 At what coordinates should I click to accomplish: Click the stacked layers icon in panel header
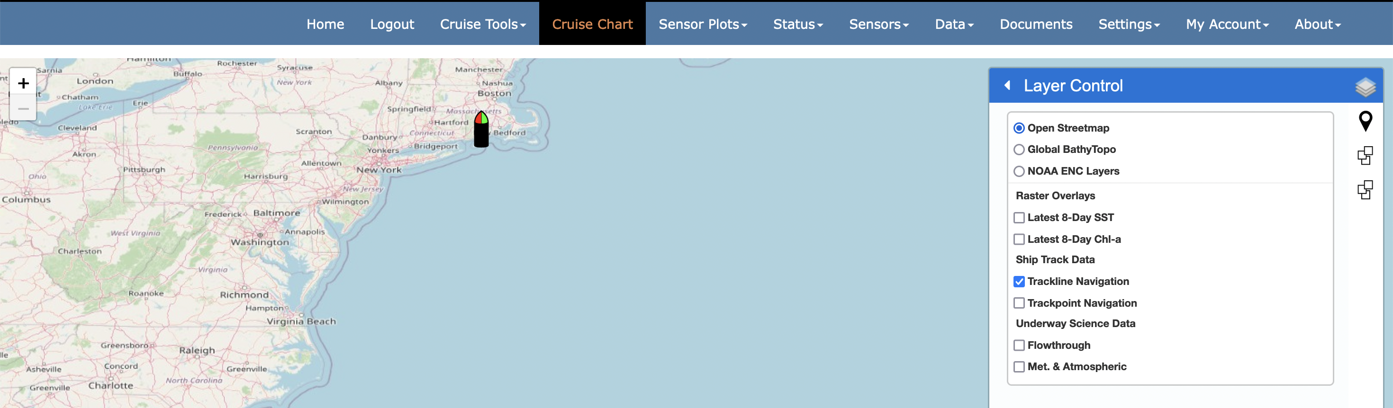(1365, 87)
